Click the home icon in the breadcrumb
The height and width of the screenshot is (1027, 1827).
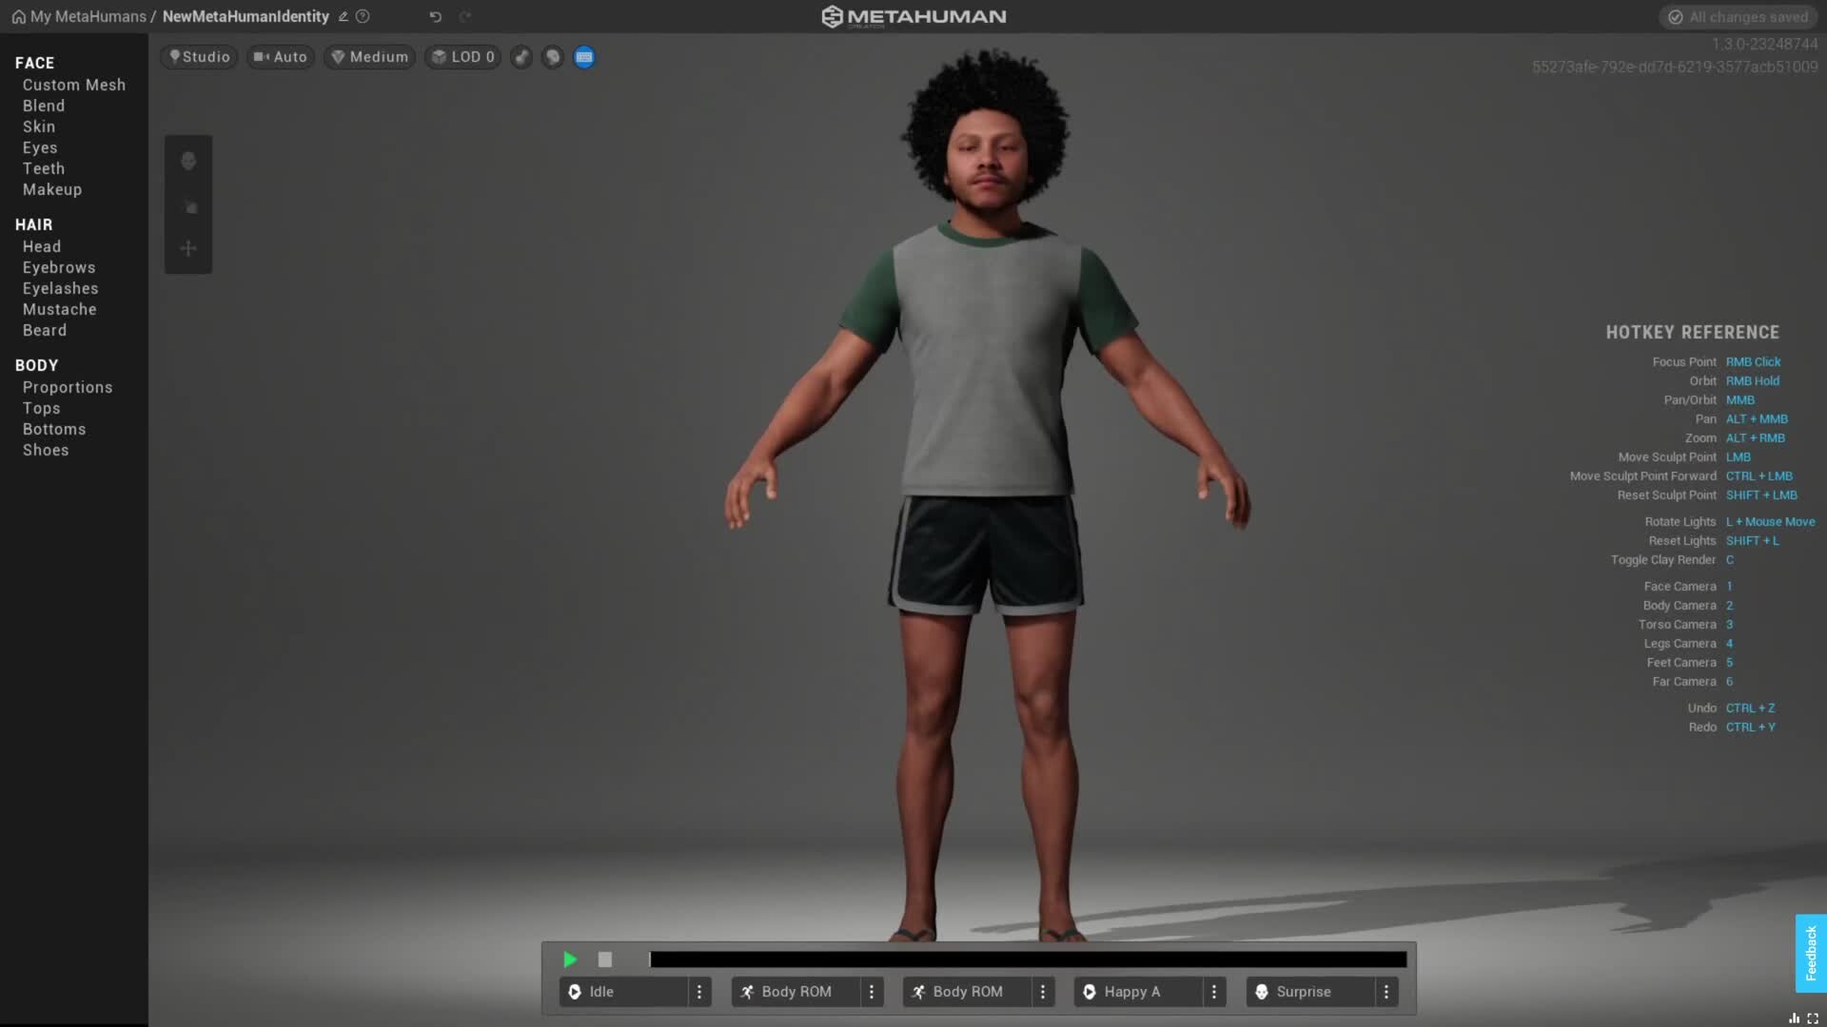coord(19,16)
